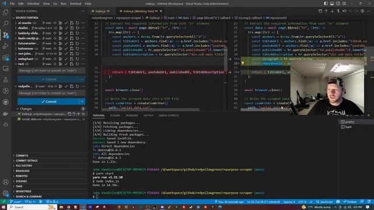The height and width of the screenshot is (210, 374).
Task: Open the Manage gear in activity bar
Action: (5, 193)
